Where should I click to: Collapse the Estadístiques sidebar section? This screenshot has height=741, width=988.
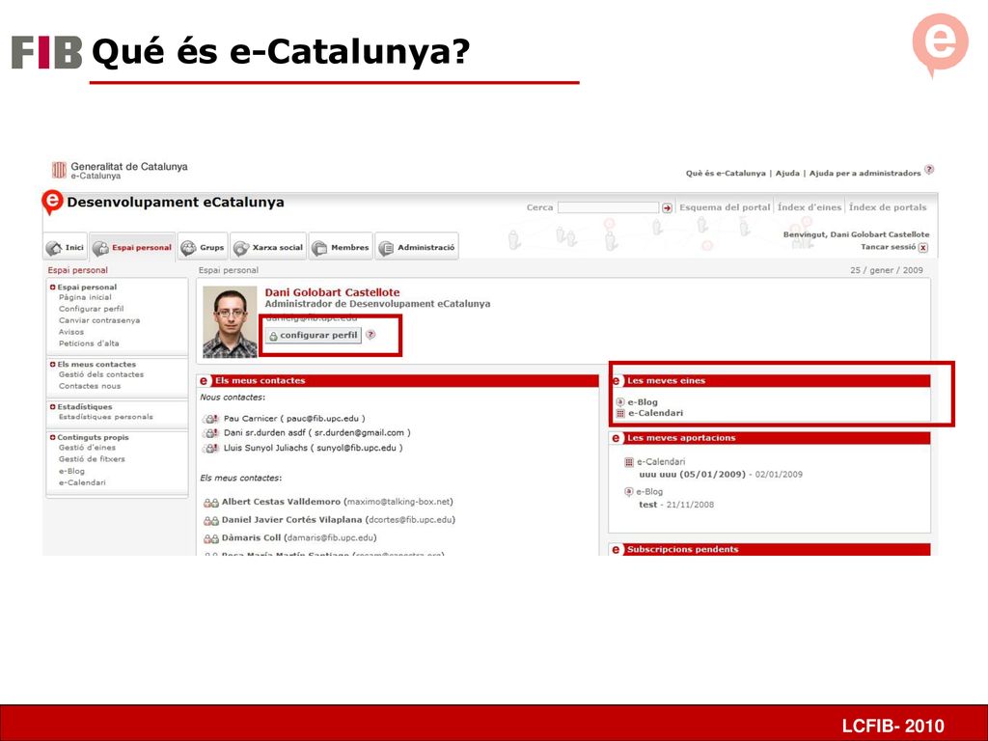(53, 407)
